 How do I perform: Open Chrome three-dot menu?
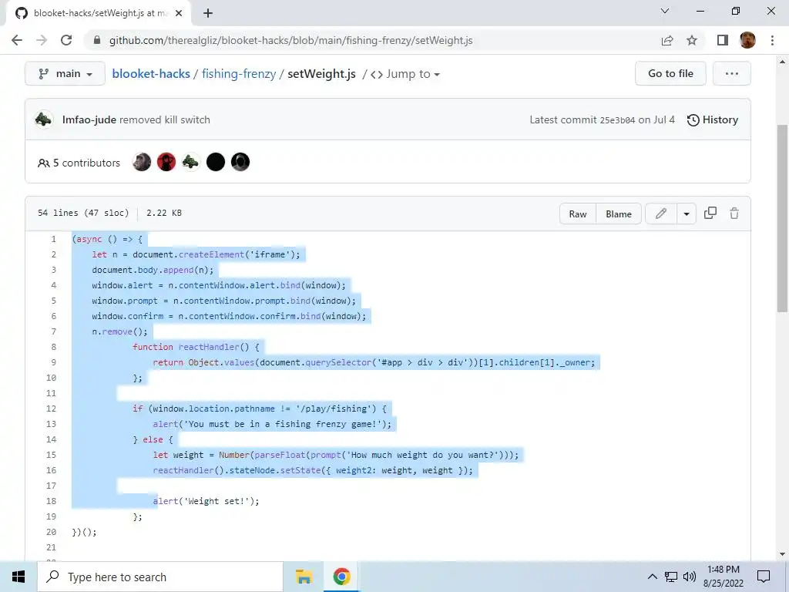point(772,40)
